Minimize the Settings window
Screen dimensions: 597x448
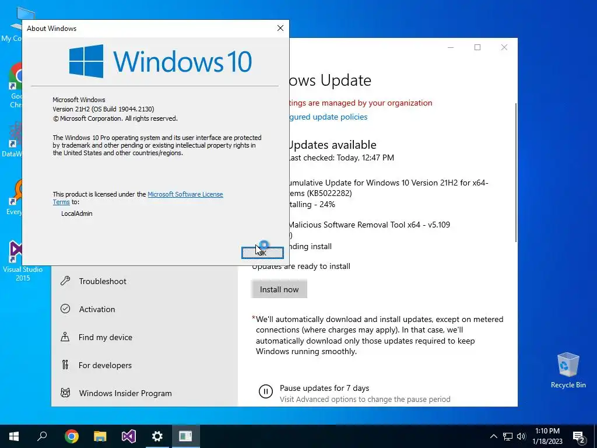coord(451,47)
